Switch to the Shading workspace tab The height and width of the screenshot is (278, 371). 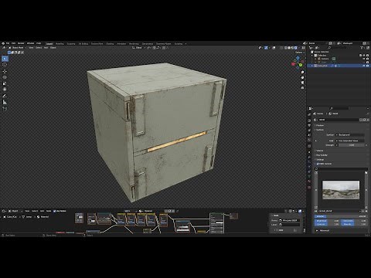pyautogui.click(x=110, y=44)
